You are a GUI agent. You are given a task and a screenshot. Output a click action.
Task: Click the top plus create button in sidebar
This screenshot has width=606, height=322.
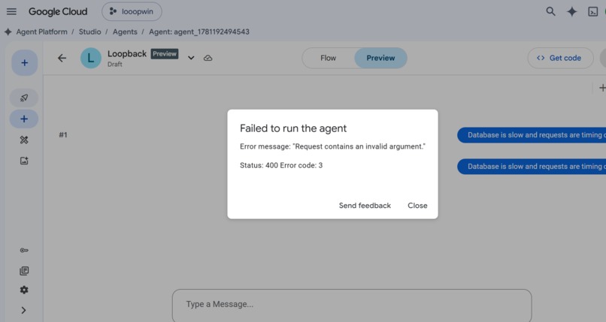24,62
